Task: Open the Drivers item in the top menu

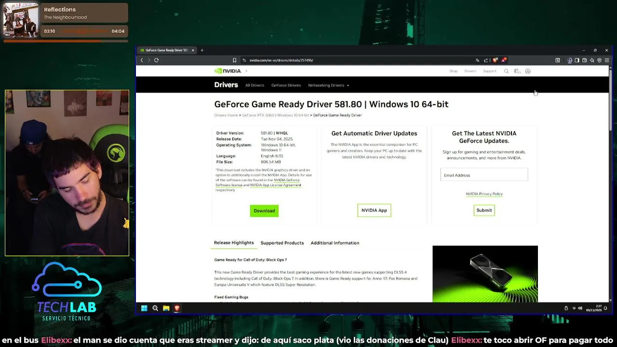Action: click(x=470, y=71)
